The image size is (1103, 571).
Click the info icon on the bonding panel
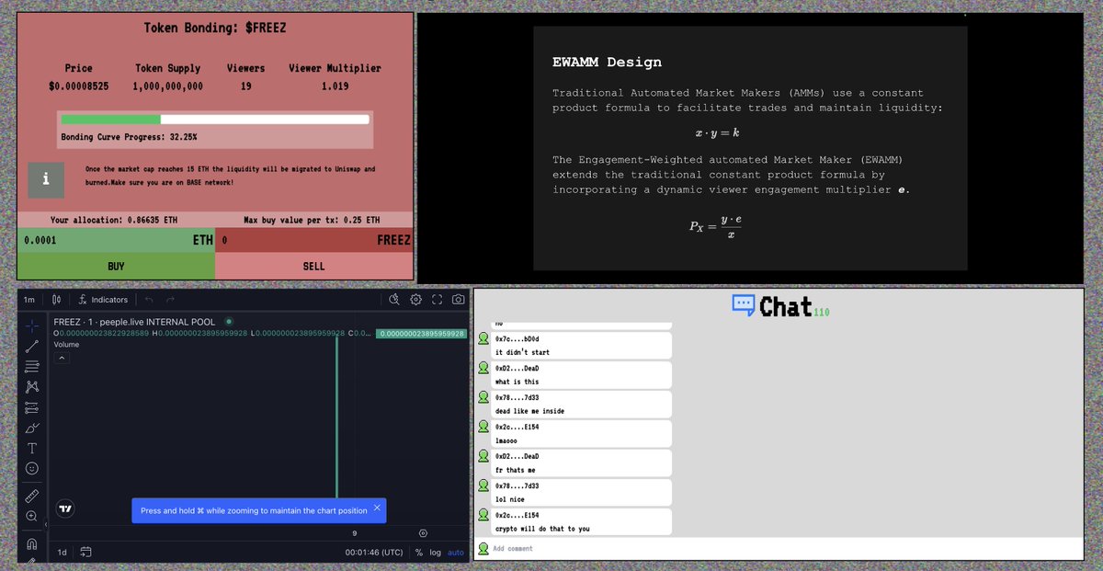tap(45, 180)
